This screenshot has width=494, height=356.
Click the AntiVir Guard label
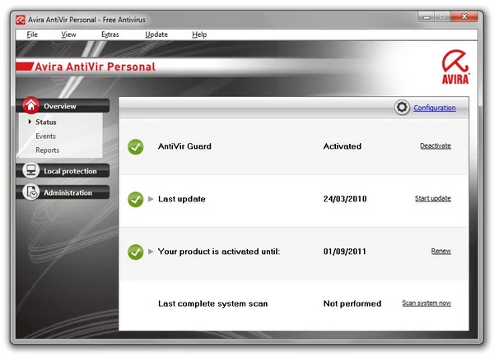pos(184,146)
